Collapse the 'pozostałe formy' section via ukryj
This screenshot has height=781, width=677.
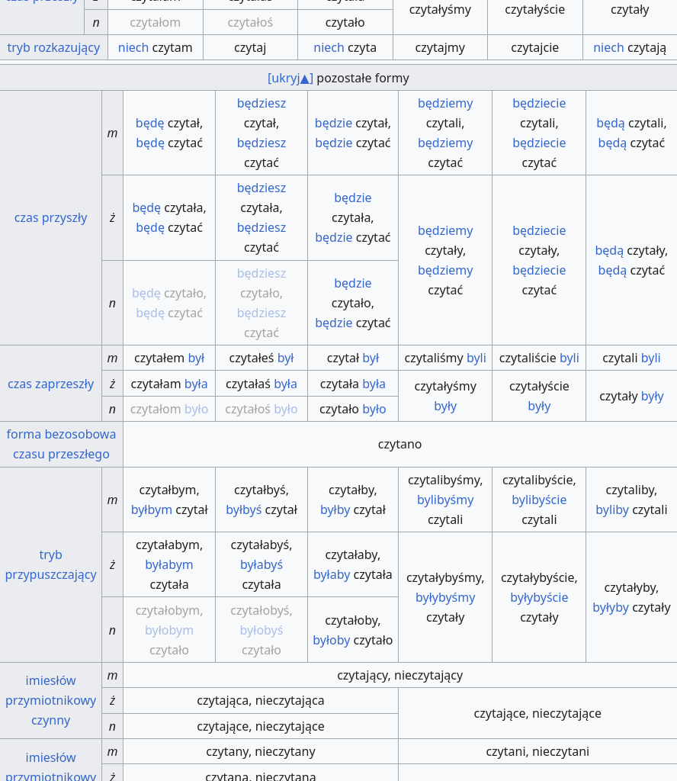290,78
